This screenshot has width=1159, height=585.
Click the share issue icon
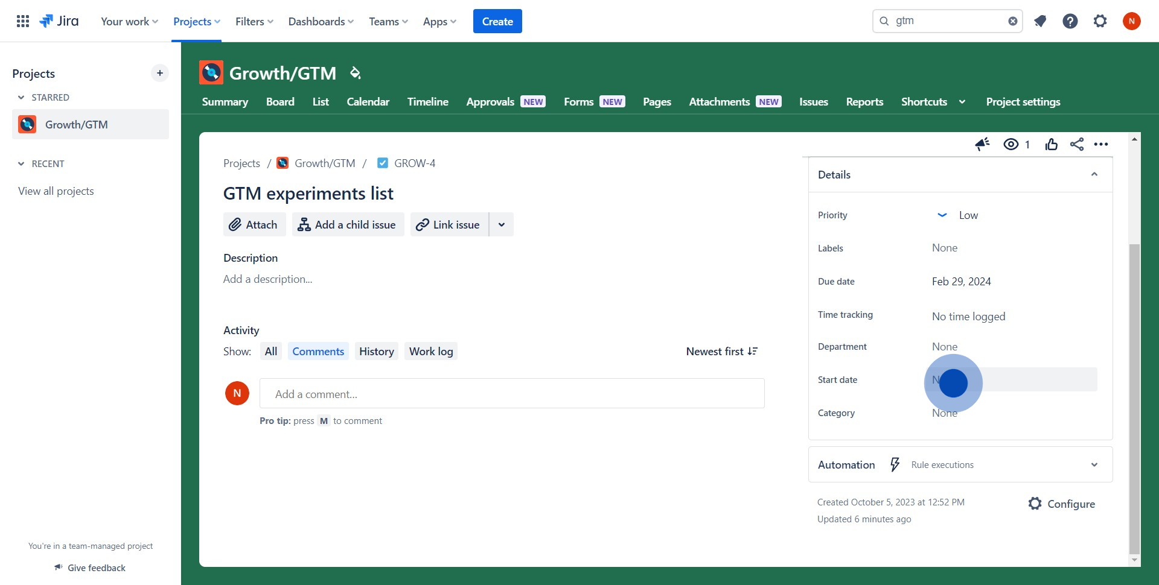point(1077,144)
